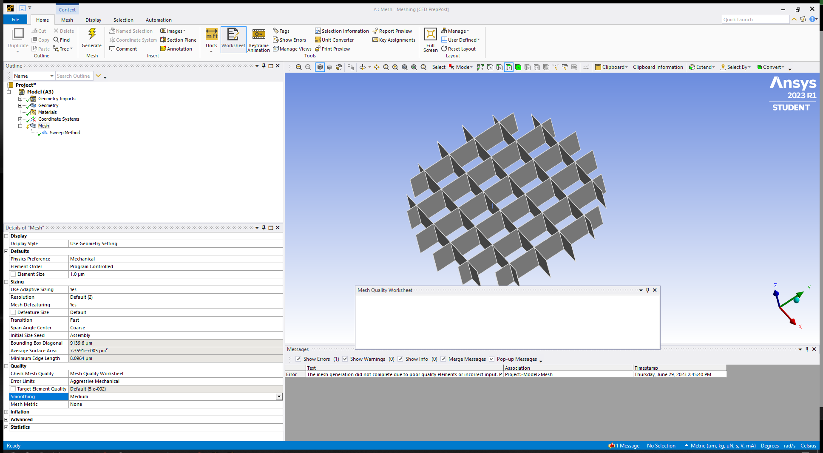The height and width of the screenshot is (453, 823).
Task: Click Reset Layout
Action: point(459,49)
